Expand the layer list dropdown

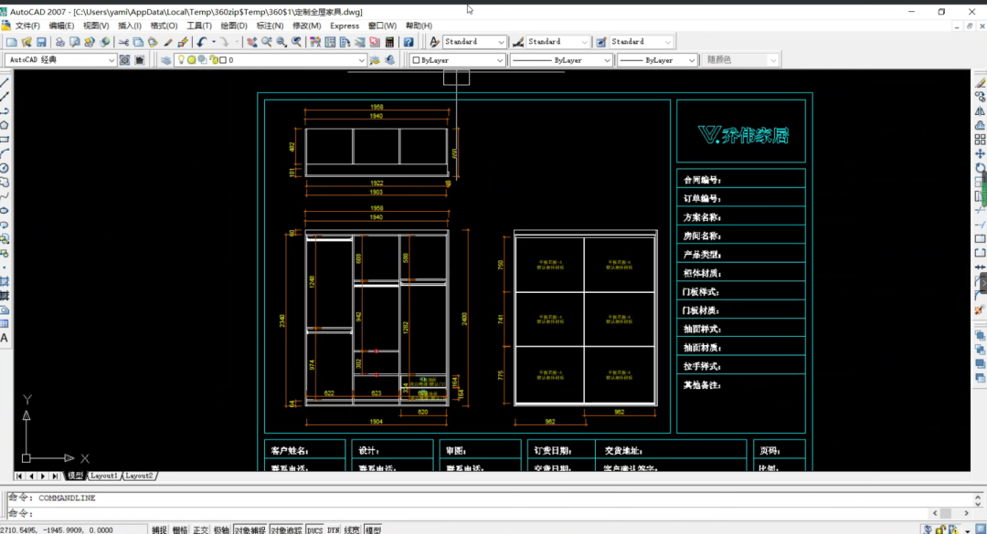(x=362, y=60)
